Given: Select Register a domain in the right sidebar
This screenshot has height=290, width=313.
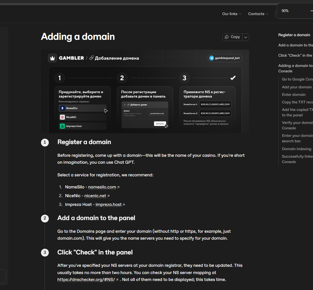Looking at the screenshot, I should pos(294,35).
